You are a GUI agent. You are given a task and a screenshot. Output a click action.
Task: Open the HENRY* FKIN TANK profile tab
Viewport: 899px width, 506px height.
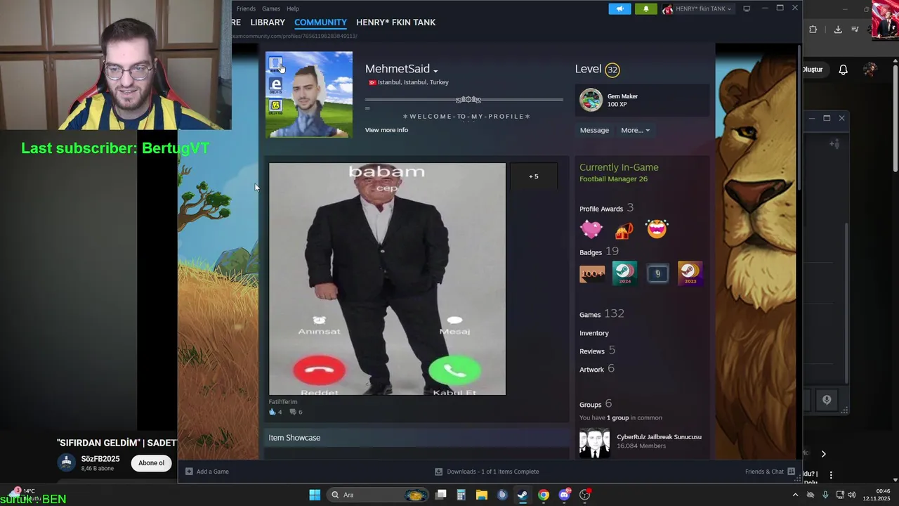click(x=395, y=22)
